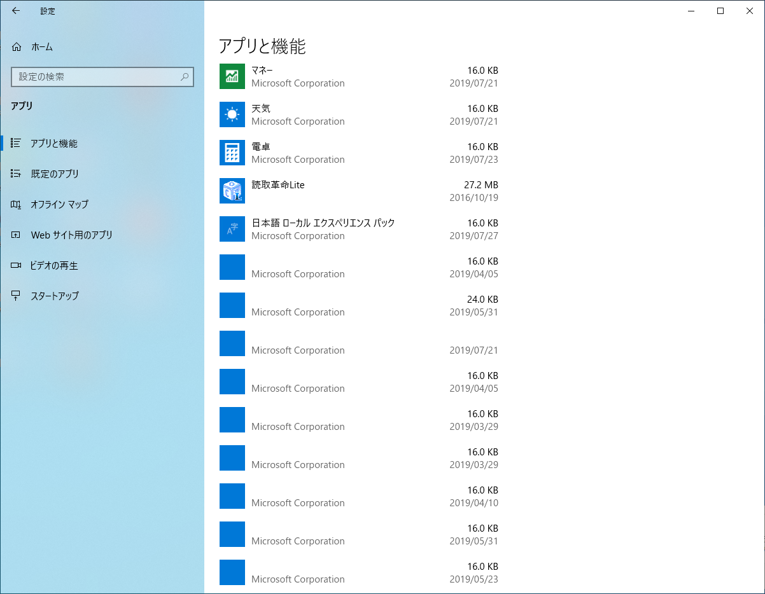Viewport: 765px width, 594px height.
Task: Click the 天気 sun app icon
Action: [232, 114]
